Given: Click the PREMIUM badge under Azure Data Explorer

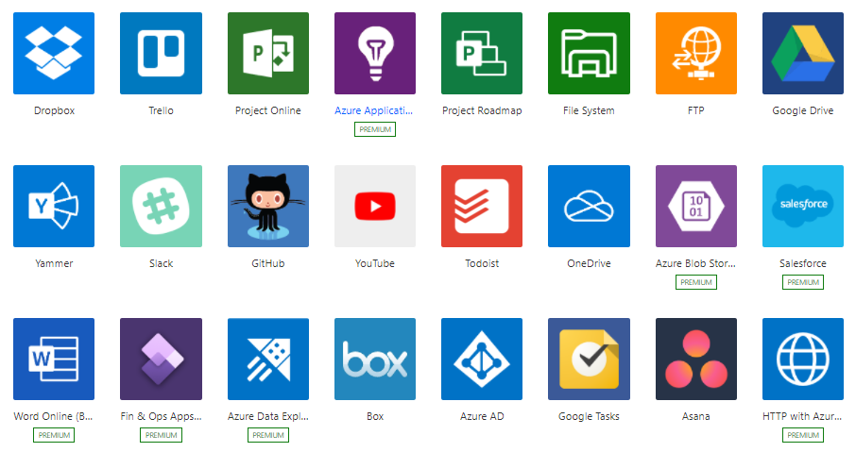Looking at the screenshot, I should click(268, 435).
